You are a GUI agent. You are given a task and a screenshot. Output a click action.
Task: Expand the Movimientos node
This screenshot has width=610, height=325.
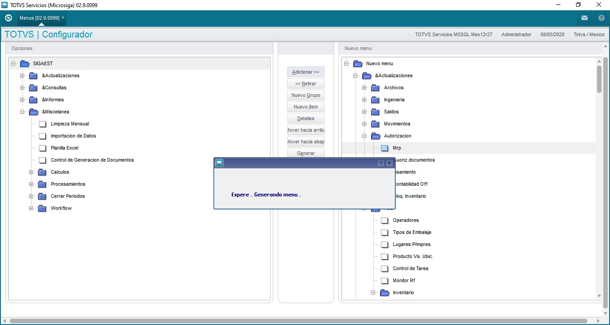[364, 124]
